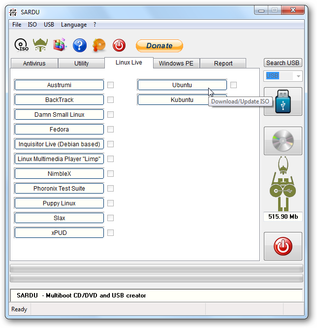This screenshot has width=317, height=328.
Task: Click the Austrumi button
Action: pos(59,85)
